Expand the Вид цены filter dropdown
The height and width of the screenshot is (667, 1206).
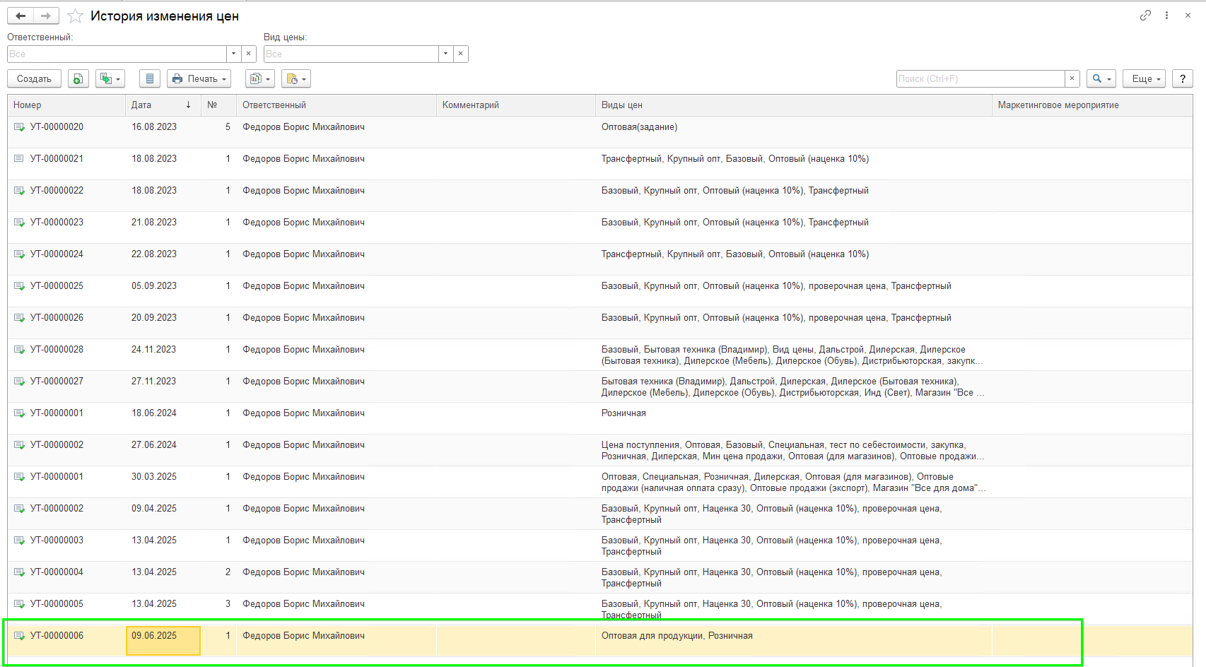point(445,54)
